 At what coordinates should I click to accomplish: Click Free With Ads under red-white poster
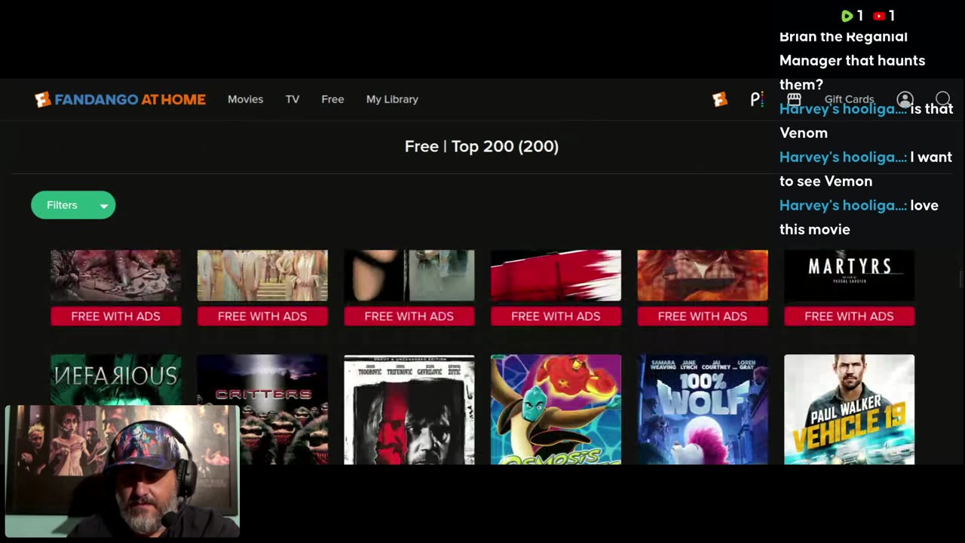pyautogui.click(x=556, y=316)
